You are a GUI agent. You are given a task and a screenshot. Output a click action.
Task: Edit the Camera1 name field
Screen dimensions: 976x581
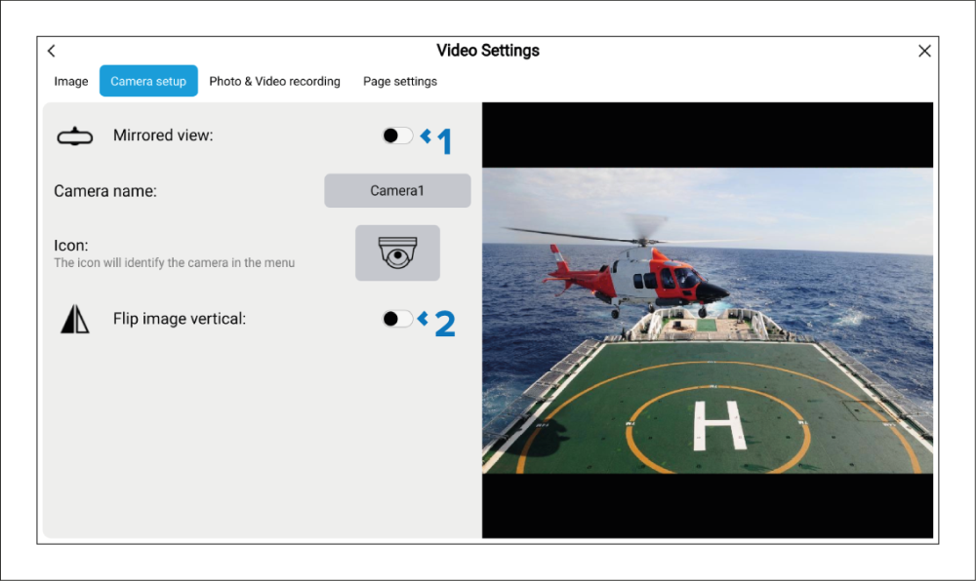coord(397,191)
